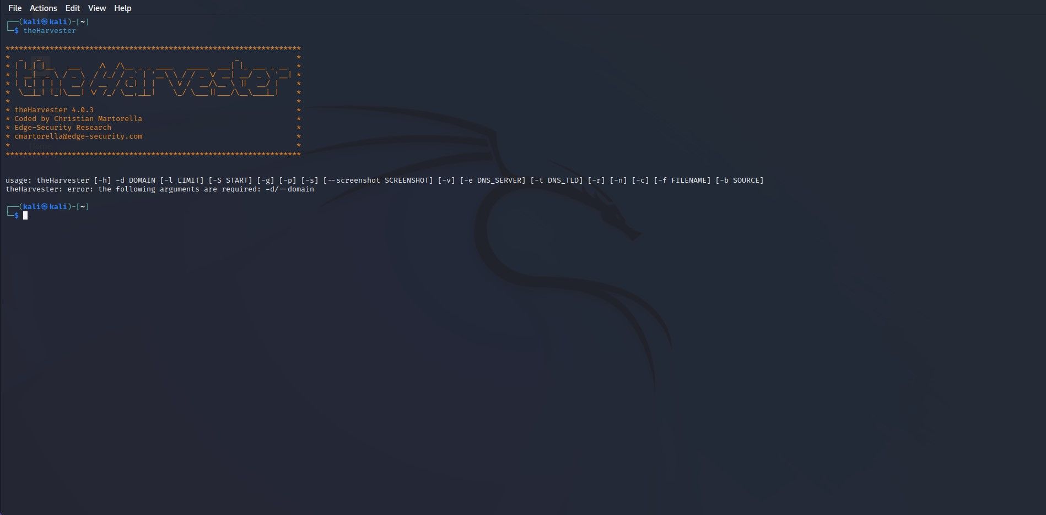Click 'the following arguments are required' error text
This screenshot has width=1046, height=515.
177,189
